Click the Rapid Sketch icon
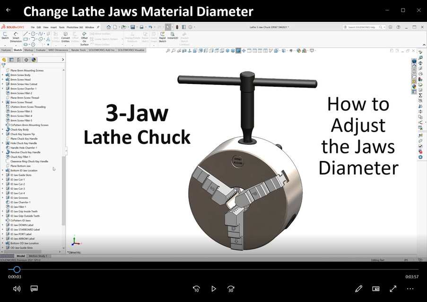 (162, 37)
